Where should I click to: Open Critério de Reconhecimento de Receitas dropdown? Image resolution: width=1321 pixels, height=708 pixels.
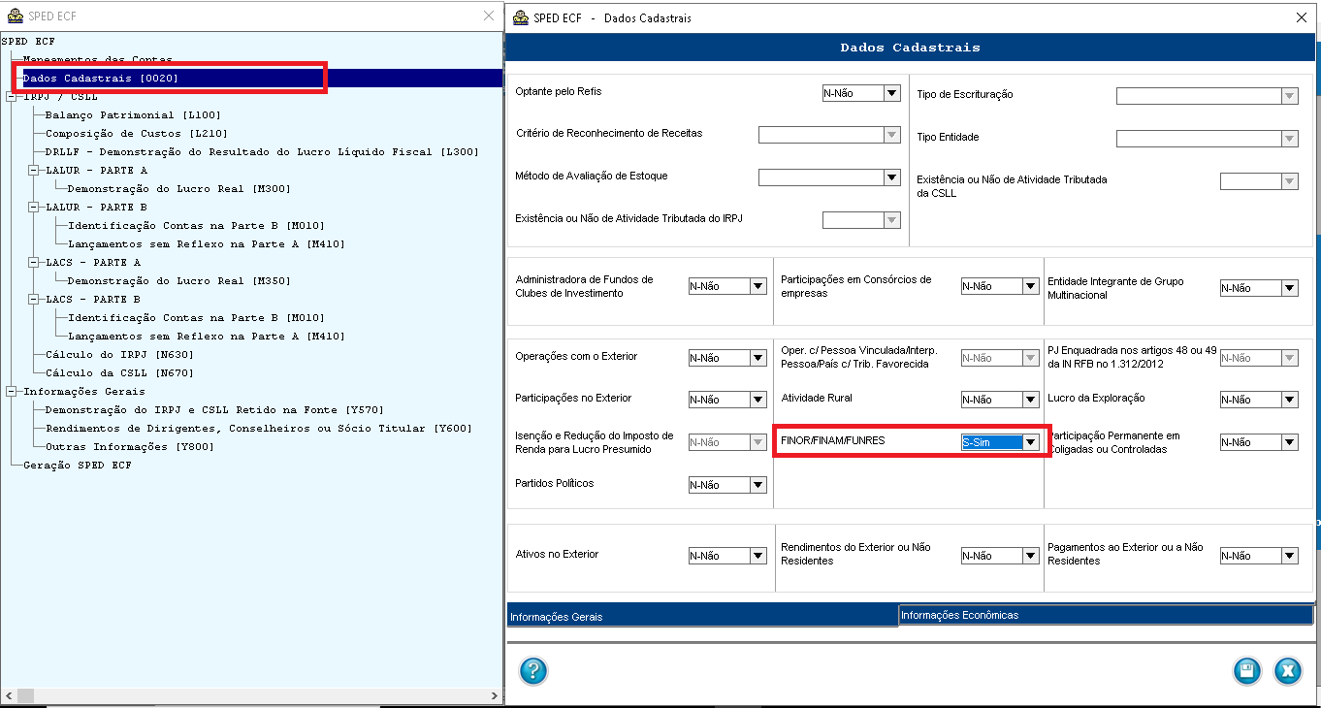[891, 136]
